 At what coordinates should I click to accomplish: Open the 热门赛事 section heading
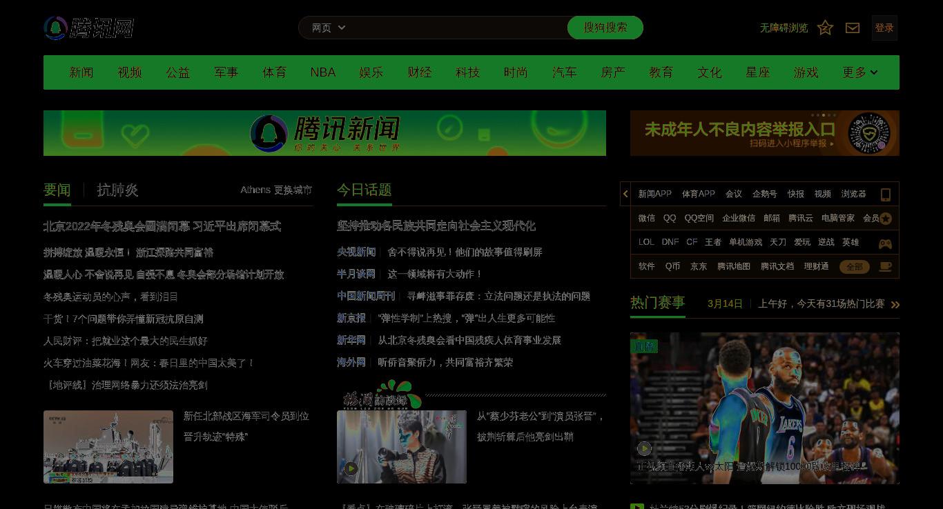tap(658, 303)
